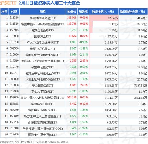The image size is (148, 144).
Task: Select 平安人工智能ETF name cell
Action: click(x=43, y=92)
